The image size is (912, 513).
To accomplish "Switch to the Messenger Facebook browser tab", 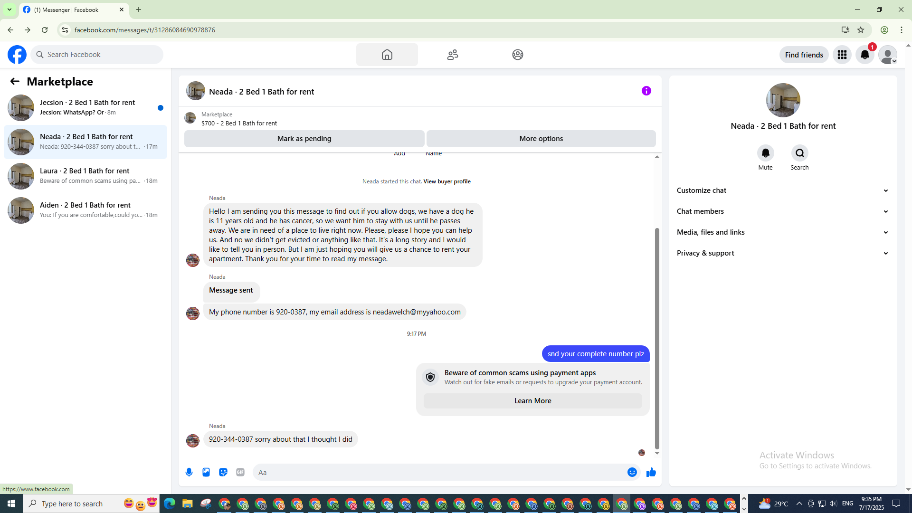I will coord(74,9).
